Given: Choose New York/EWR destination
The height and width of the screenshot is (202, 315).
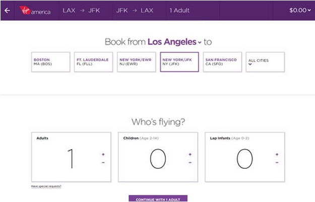Looking at the screenshot, I should [x=137, y=62].
